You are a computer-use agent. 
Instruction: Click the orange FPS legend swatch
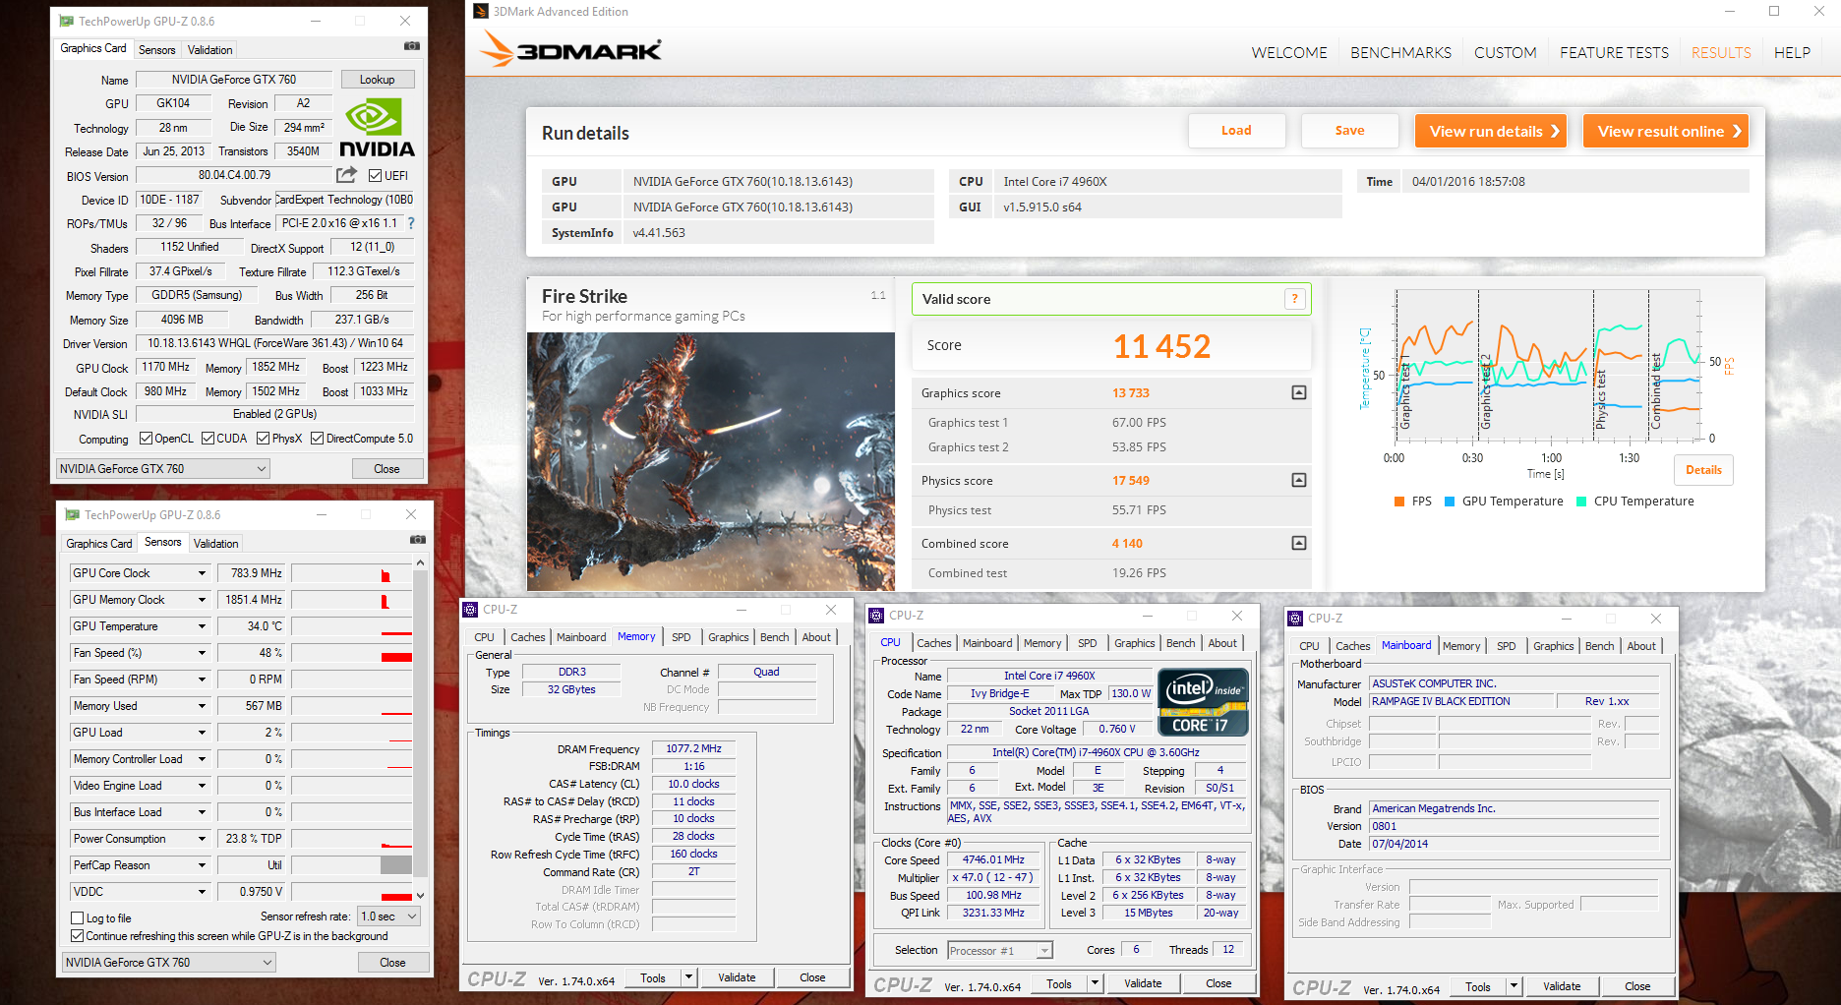[x=1399, y=502]
